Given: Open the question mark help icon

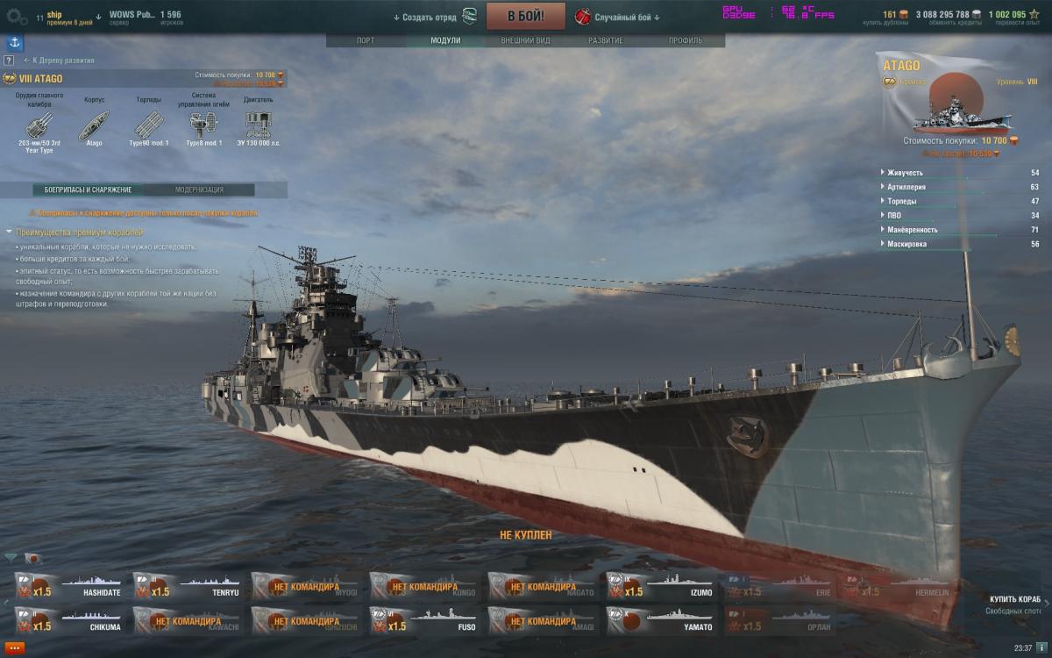Looking at the screenshot, I should pos(9,61).
